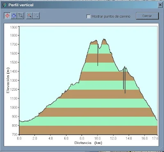
Task: Choose the zoom area magnifier tool
Action: pyautogui.click(x=21, y=16)
